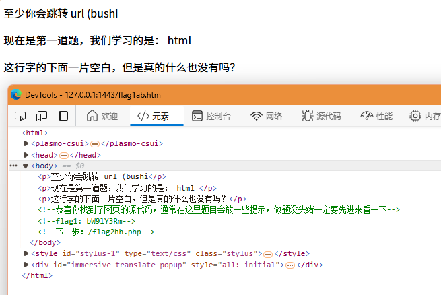Click the Edge logo in DevTools title bar
The image size is (441, 295).
click(15, 95)
